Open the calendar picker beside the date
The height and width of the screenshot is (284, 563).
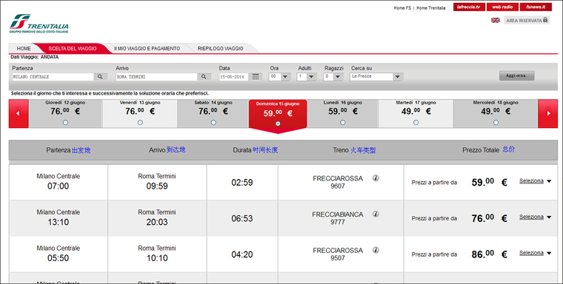pos(256,77)
